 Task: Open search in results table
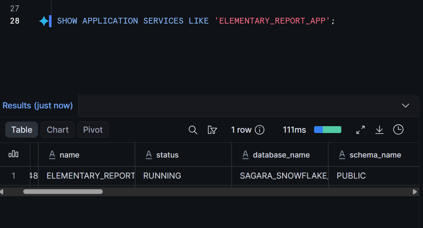pos(193,130)
